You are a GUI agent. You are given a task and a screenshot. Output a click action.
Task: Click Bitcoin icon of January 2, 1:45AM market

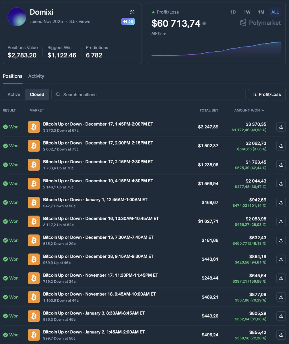pos(34,335)
